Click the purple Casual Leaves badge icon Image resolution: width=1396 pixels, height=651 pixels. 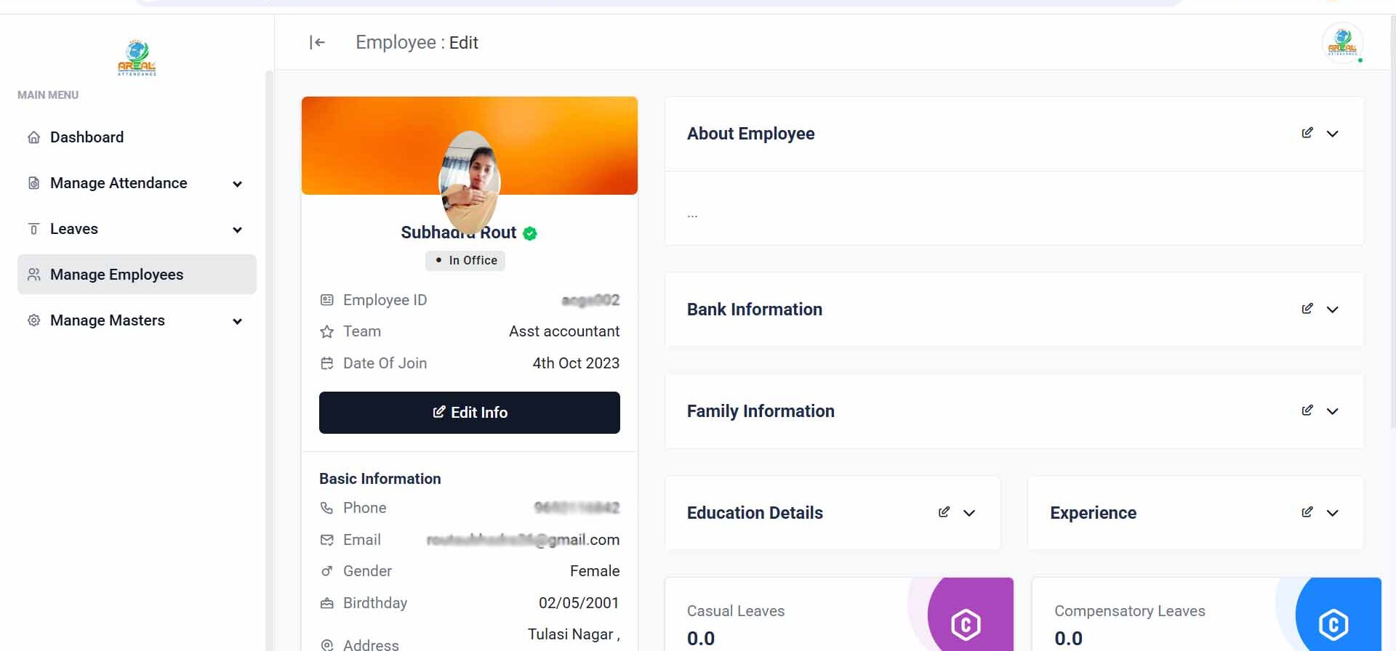(966, 623)
